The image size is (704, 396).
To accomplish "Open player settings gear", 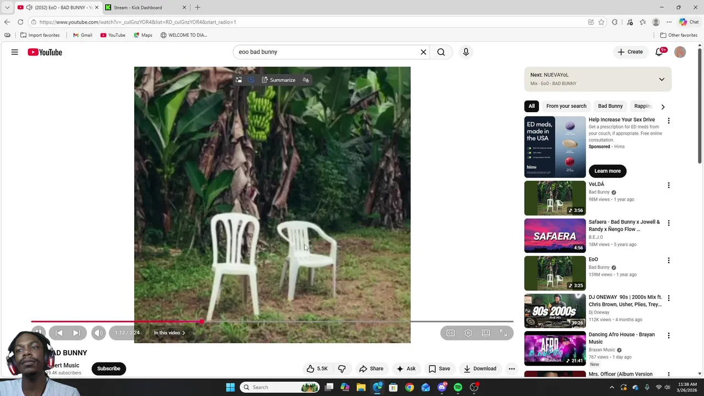I will click(x=468, y=333).
